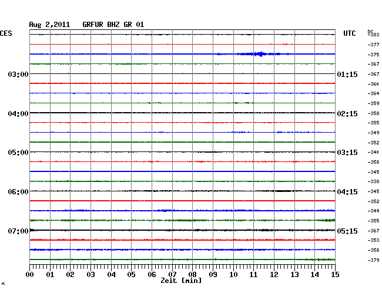This screenshot has width=382, height=290.
Task: Click the "03:00" local time label
Action: 18,74
